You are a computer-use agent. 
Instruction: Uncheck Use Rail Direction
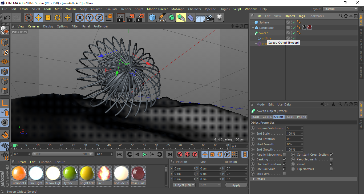coord(284,164)
